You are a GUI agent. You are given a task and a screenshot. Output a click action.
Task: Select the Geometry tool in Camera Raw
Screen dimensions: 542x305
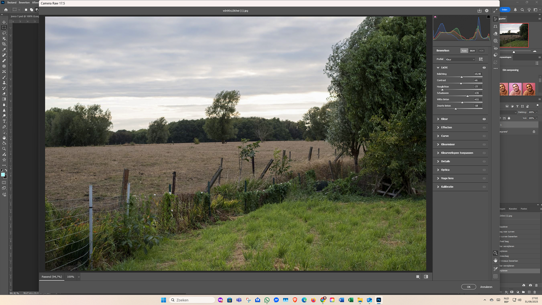point(495,26)
